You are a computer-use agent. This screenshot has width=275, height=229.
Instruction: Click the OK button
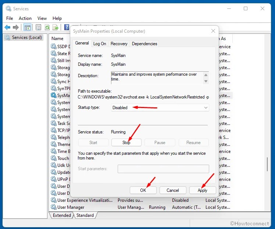[143, 190]
